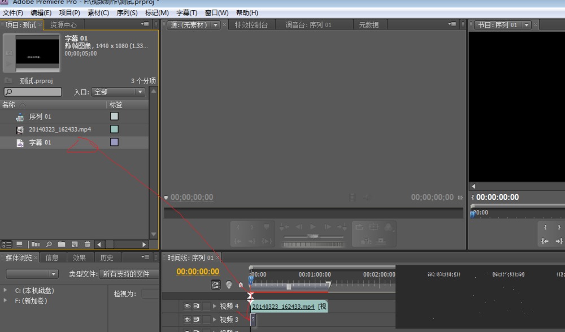Screen dimensions: 565x332
Task: Click the trash Clear icon
Action: tap(87, 244)
